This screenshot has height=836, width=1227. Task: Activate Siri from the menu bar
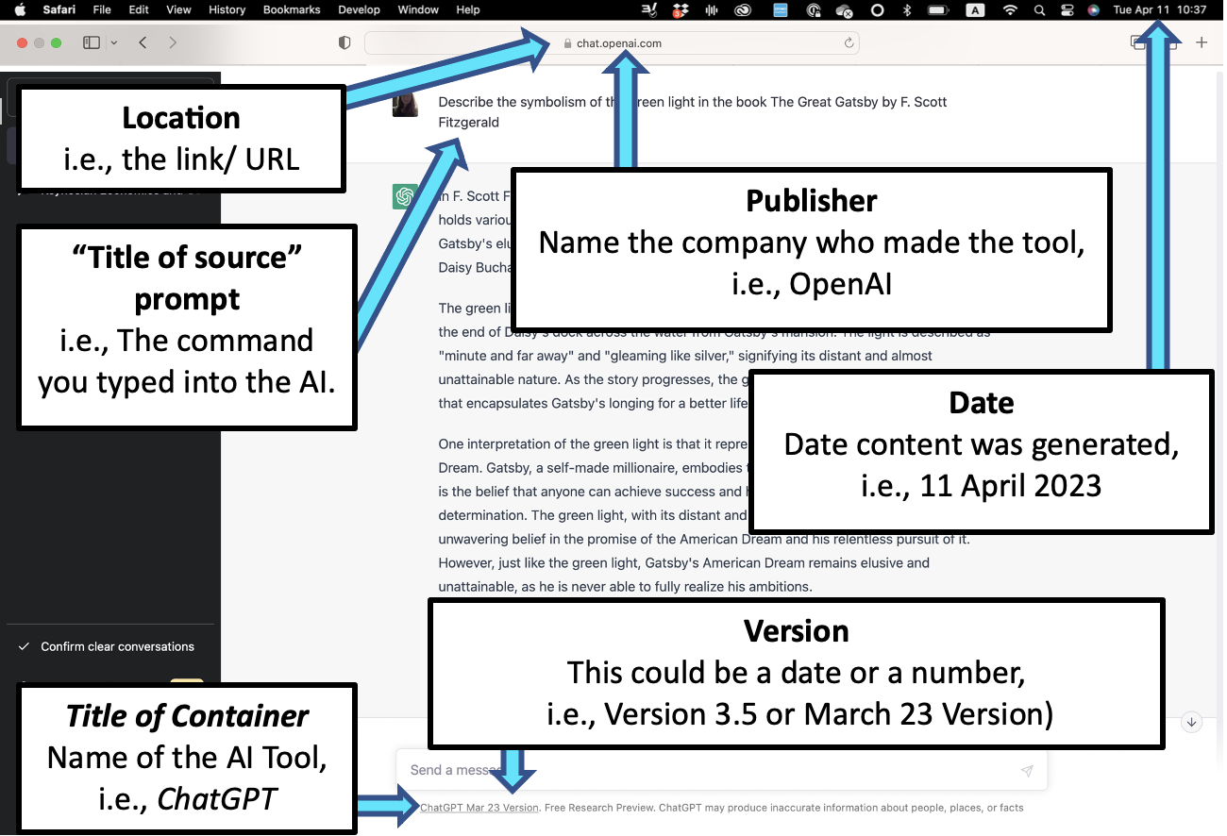[1094, 10]
